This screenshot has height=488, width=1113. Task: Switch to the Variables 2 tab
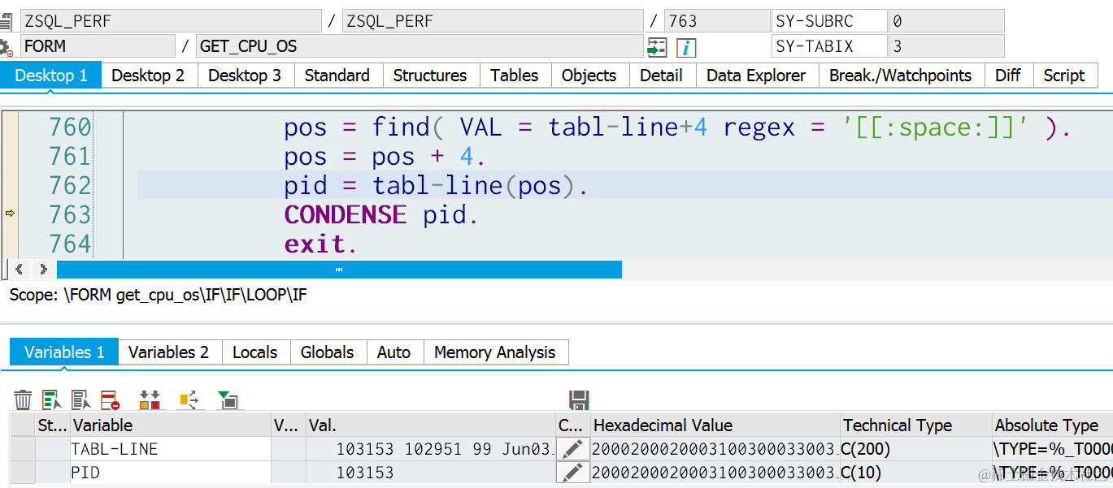169,352
